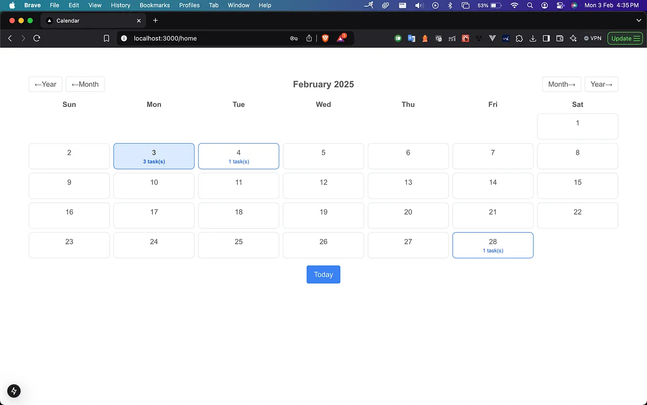The width and height of the screenshot is (647, 405).
Task: Open Brave Shields panel
Action: (325, 38)
